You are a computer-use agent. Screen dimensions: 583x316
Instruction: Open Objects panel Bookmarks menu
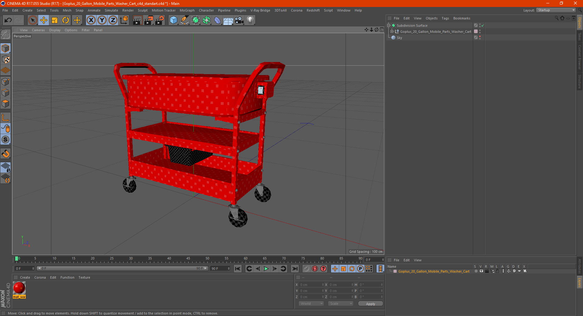point(462,18)
